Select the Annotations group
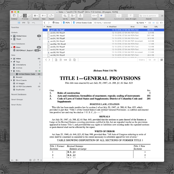This screenshot has width=174, height=174. 26,65
